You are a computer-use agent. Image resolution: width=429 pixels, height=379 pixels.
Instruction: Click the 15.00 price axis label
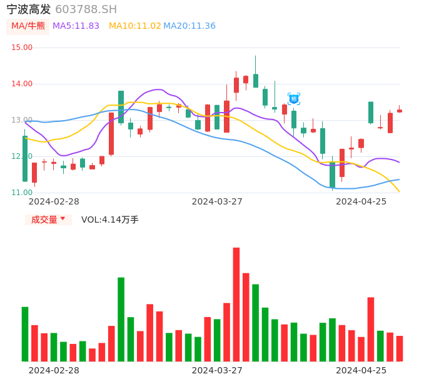tap(23, 48)
